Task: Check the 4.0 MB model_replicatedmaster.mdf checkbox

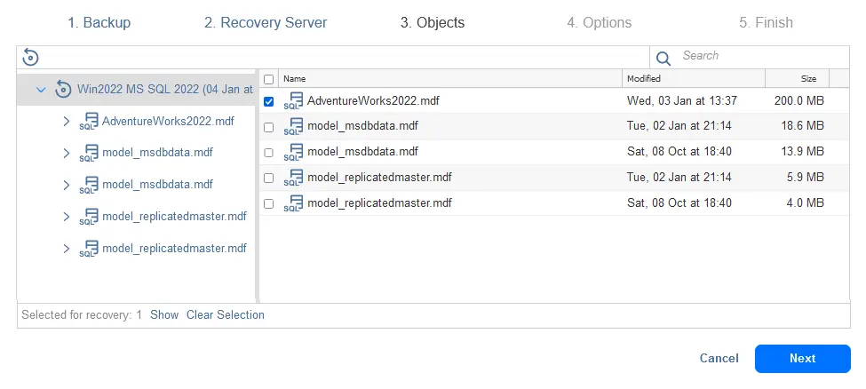Action: (x=268, y=203)
